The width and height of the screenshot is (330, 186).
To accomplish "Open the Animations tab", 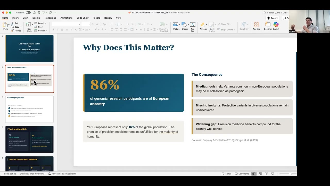I will (x=67, y=18).
